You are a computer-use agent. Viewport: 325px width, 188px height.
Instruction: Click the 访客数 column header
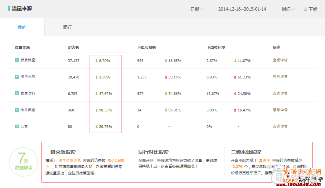pos(73,48)
